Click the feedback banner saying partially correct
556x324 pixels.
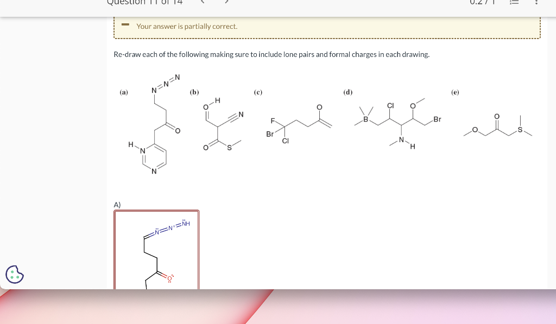(x=327, y=26)
